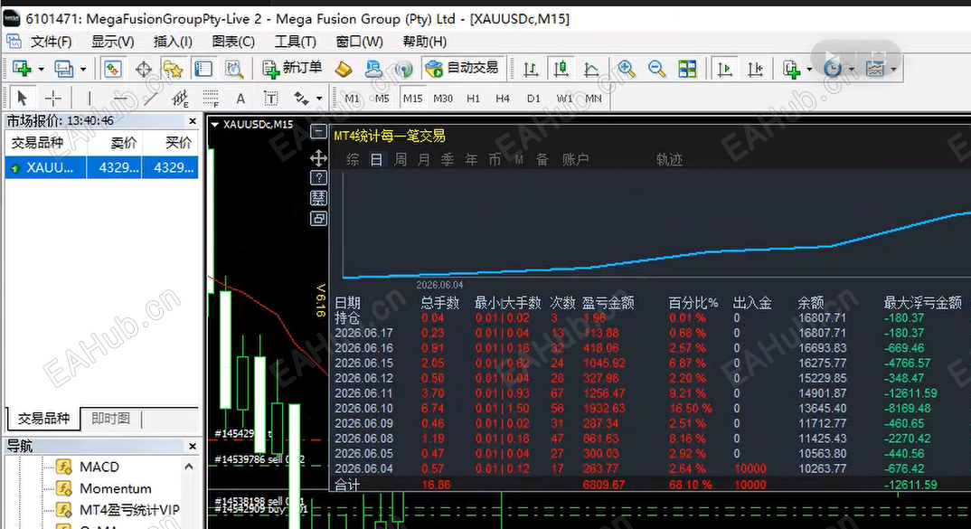971x529 pixels.
Task: Open the 文件(F) menu
Action: 51,42
